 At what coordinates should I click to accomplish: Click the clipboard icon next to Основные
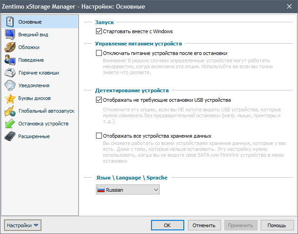click(x=10, y=22)
